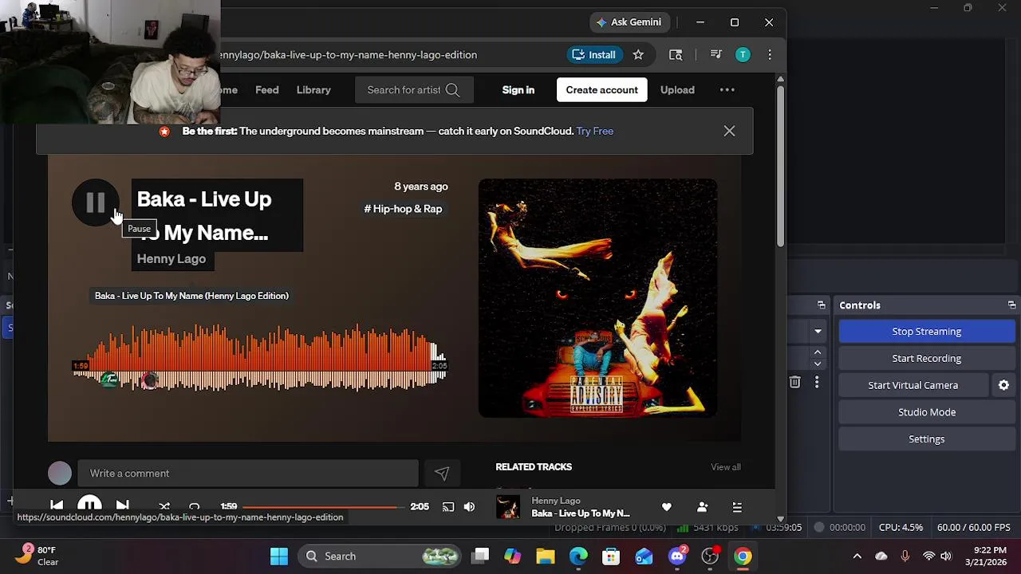Undock the OBS Controls panel icon
This screenshot has height=574, width=1021.
[x=1012, y=305]
